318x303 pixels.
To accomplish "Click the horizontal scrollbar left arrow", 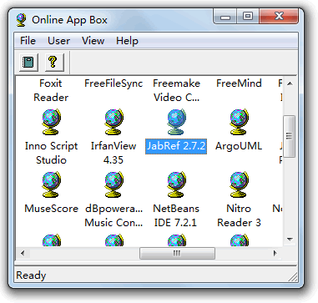I will tap(23, 253).
